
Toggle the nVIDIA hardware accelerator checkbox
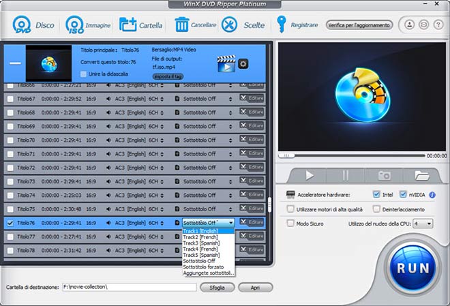[x=403, y=194]
